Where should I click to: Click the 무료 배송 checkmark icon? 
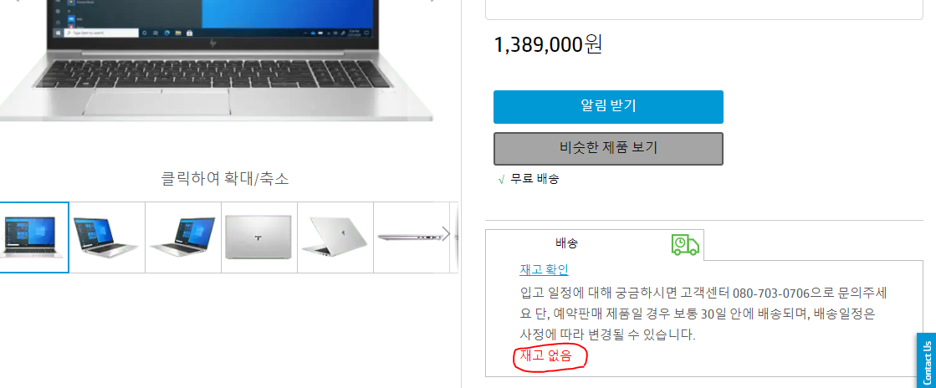tap(501, 179)
